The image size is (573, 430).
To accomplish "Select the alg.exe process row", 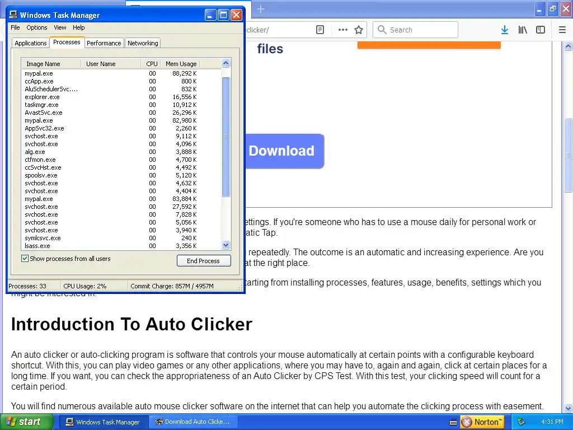I will coord(121,152).
